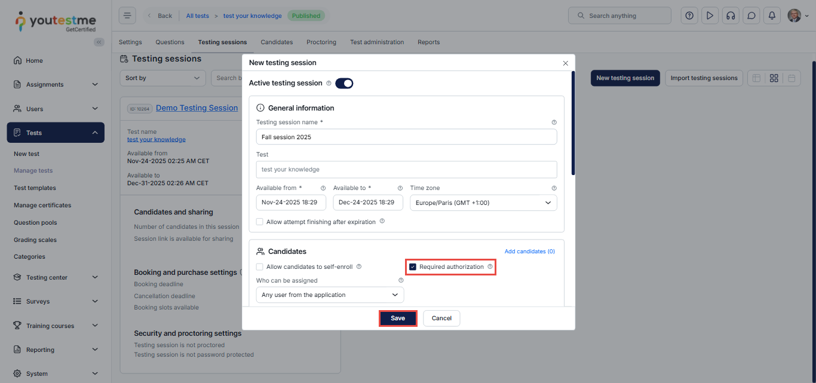
Task: Switch to the Candidates tab
Action: pos(277,42)
